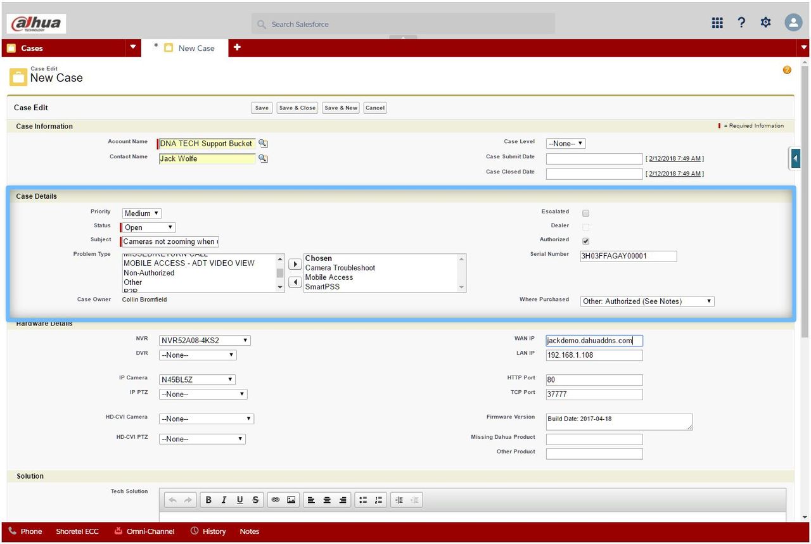Open the setup gear icon
The height and width of the screenshot is (544, 811).
[766, 23]
